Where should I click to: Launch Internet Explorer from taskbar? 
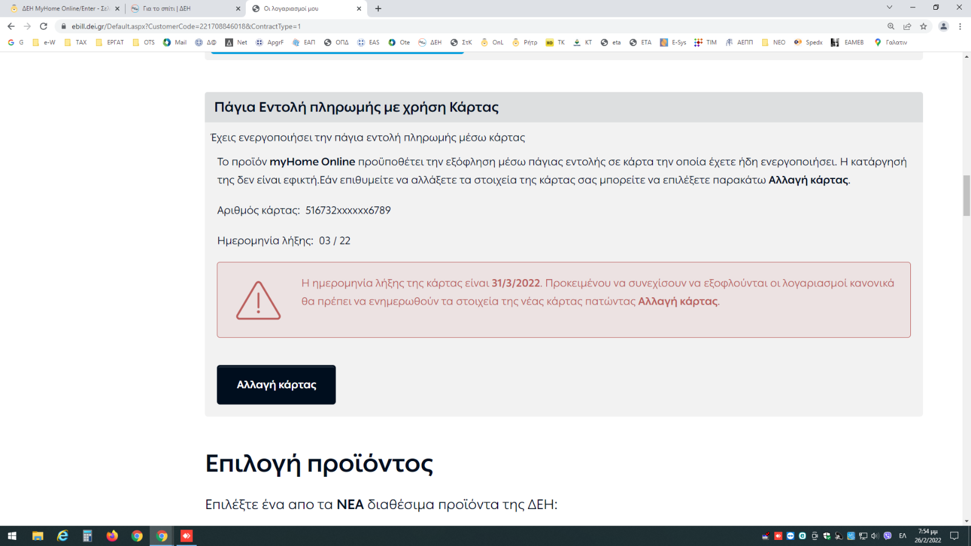63,536
